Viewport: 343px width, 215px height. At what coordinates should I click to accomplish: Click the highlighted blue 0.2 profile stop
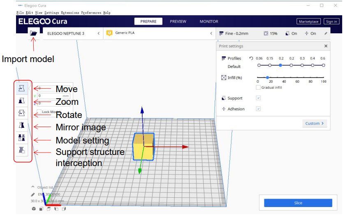280,65
